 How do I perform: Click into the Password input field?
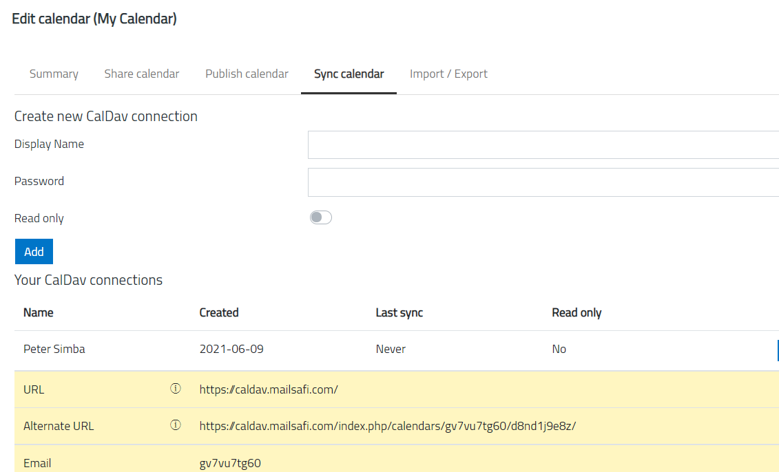pyautogui.click(x=543, y=182)
